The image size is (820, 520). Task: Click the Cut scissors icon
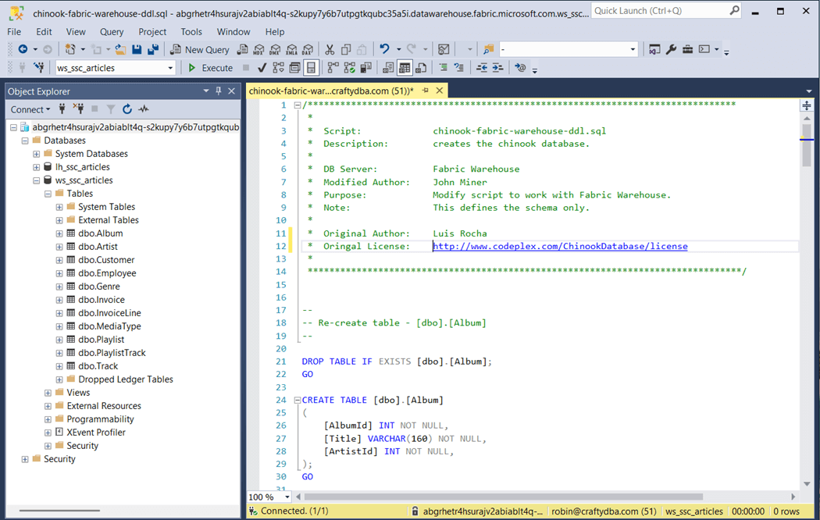[x=330, y=49]
